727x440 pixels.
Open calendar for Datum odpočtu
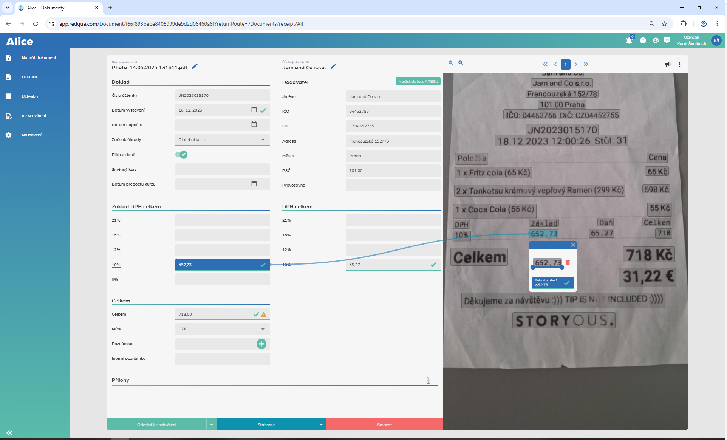[x=254, y=124]
